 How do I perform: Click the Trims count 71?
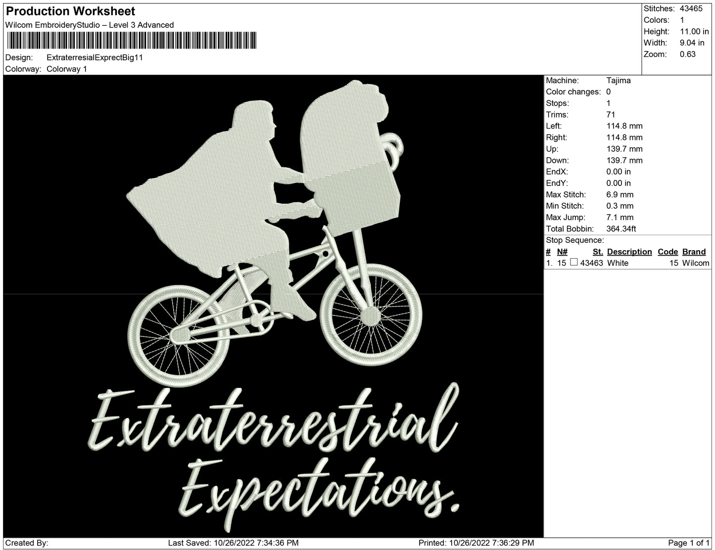pos(611,114)
